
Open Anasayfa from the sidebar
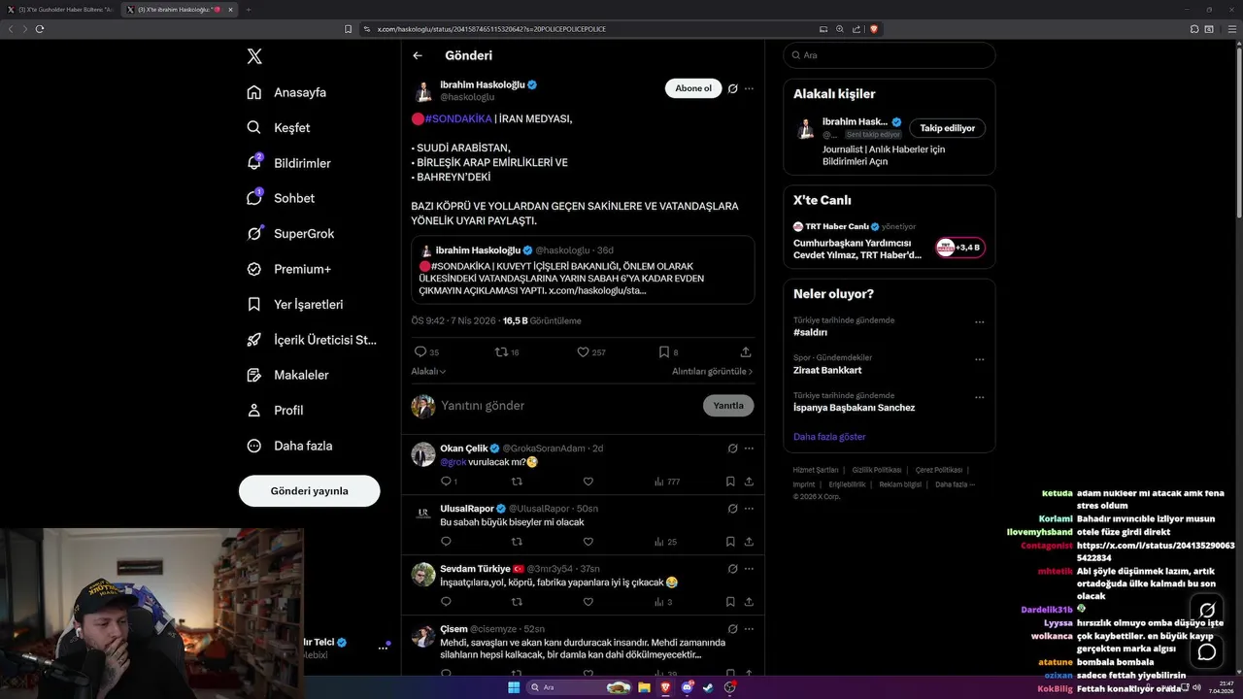coord(286,92)
